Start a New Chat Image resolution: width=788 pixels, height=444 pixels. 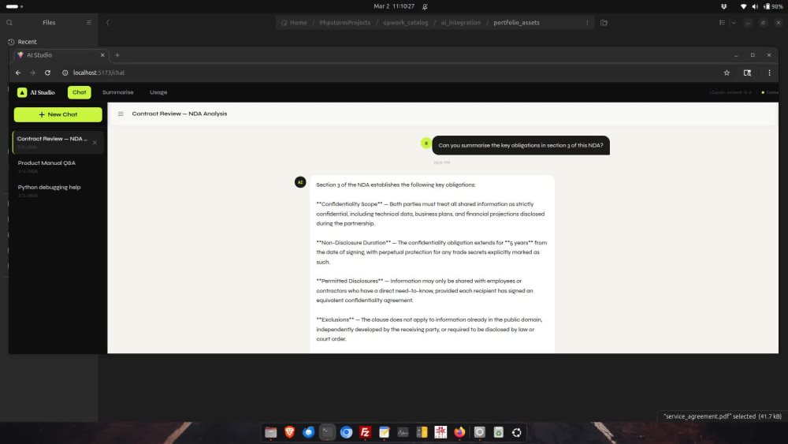[x=58, y=114]
